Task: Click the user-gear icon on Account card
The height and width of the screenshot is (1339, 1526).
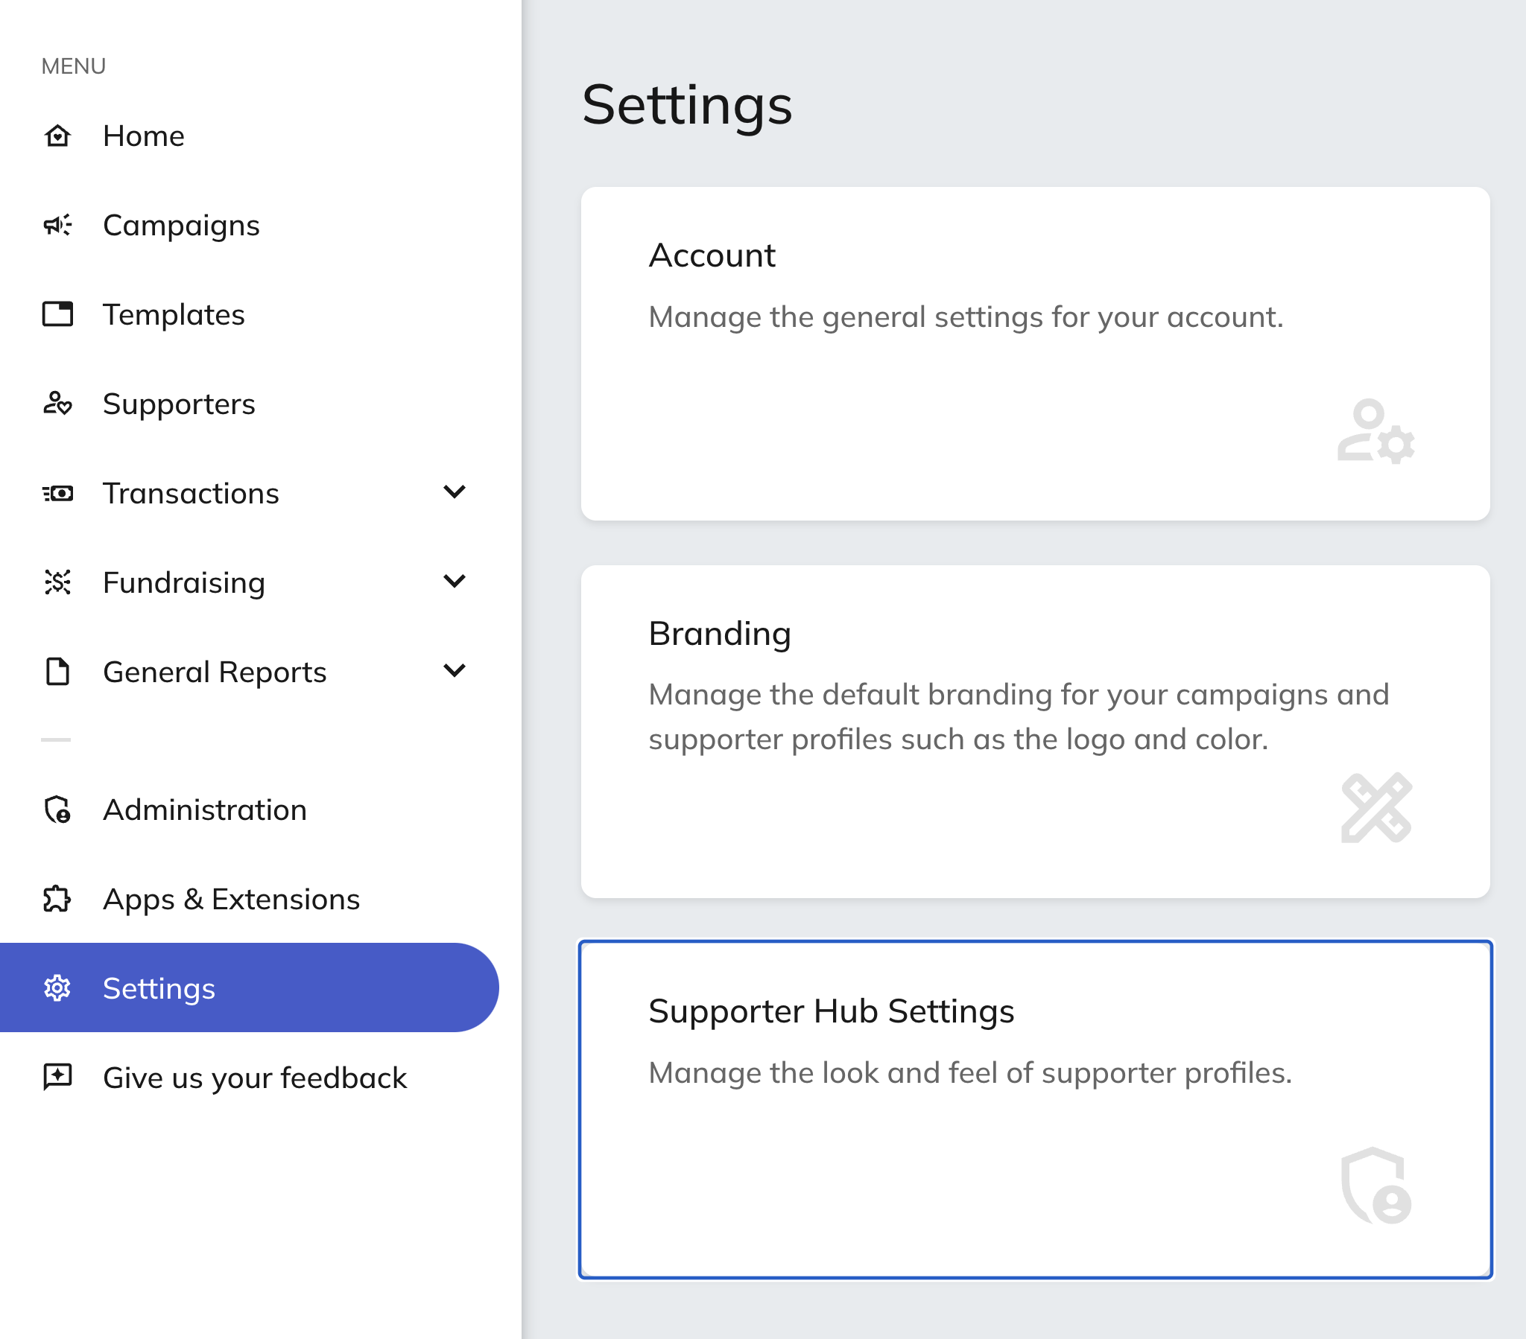Action: click(1376, 431)
